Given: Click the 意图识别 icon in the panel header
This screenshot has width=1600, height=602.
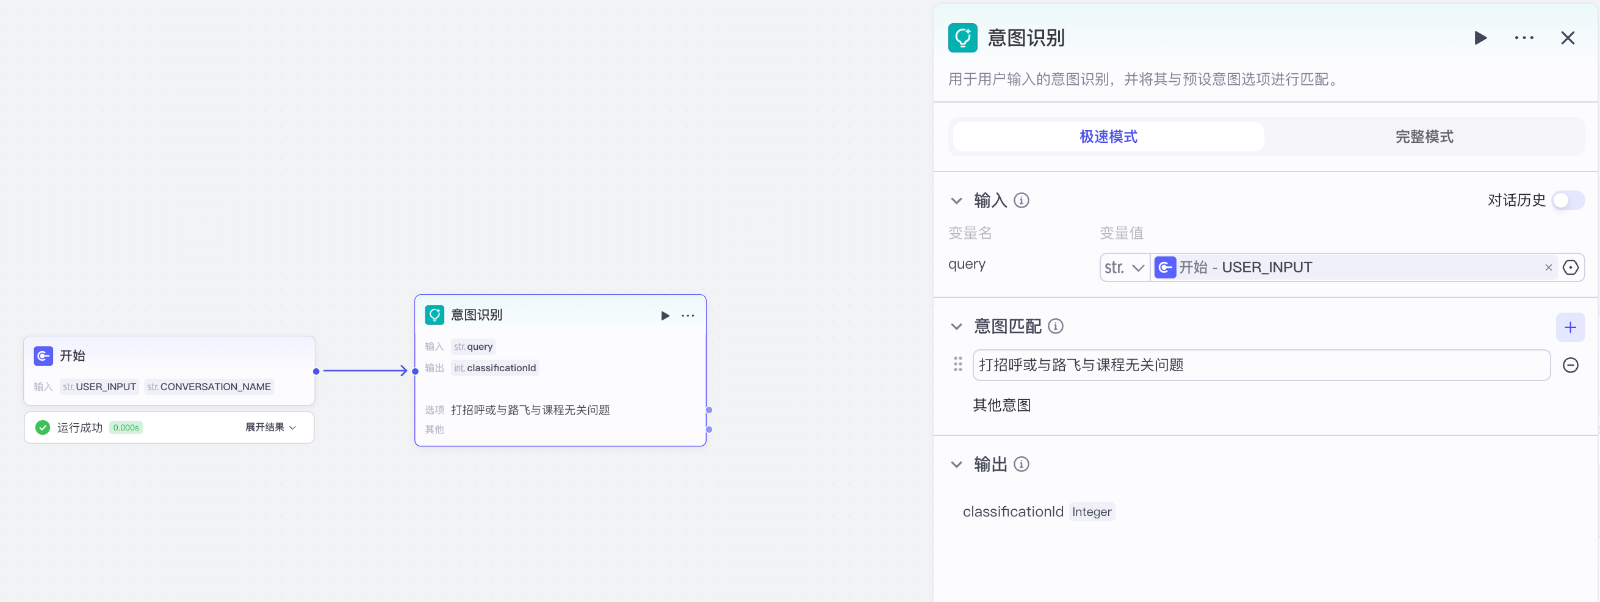Looking at the screenshot, I should coord(962,38).
